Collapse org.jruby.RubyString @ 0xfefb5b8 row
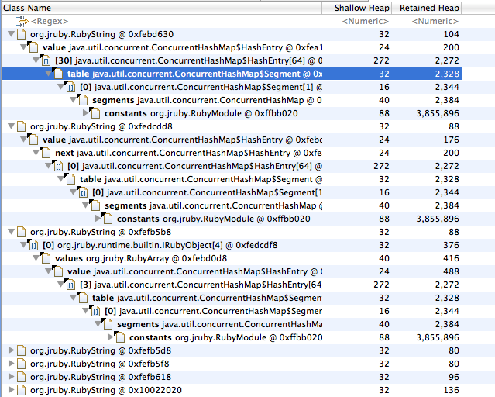 11,232
